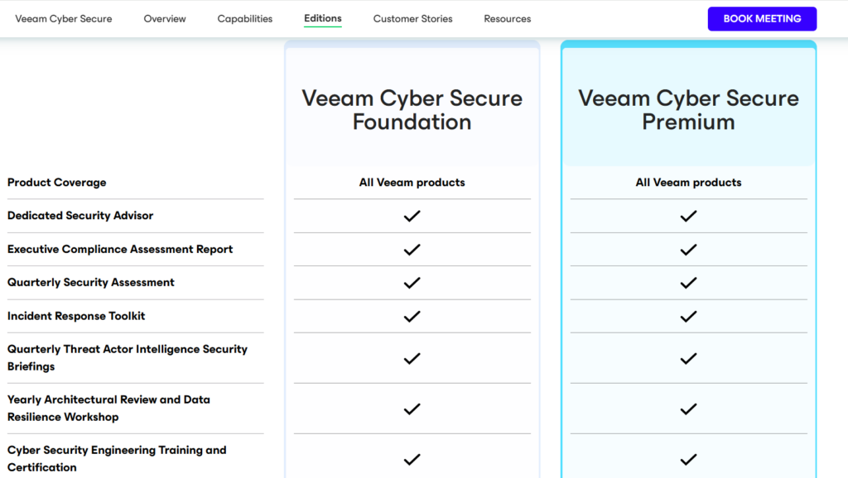
Task: Click Premium checkmark for Quarterly Security Assessment
Action: point(688,283)
